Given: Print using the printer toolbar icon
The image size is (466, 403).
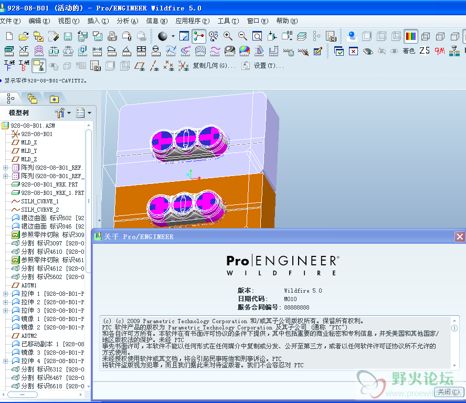Looking at the screenshot, I should 112,36.
